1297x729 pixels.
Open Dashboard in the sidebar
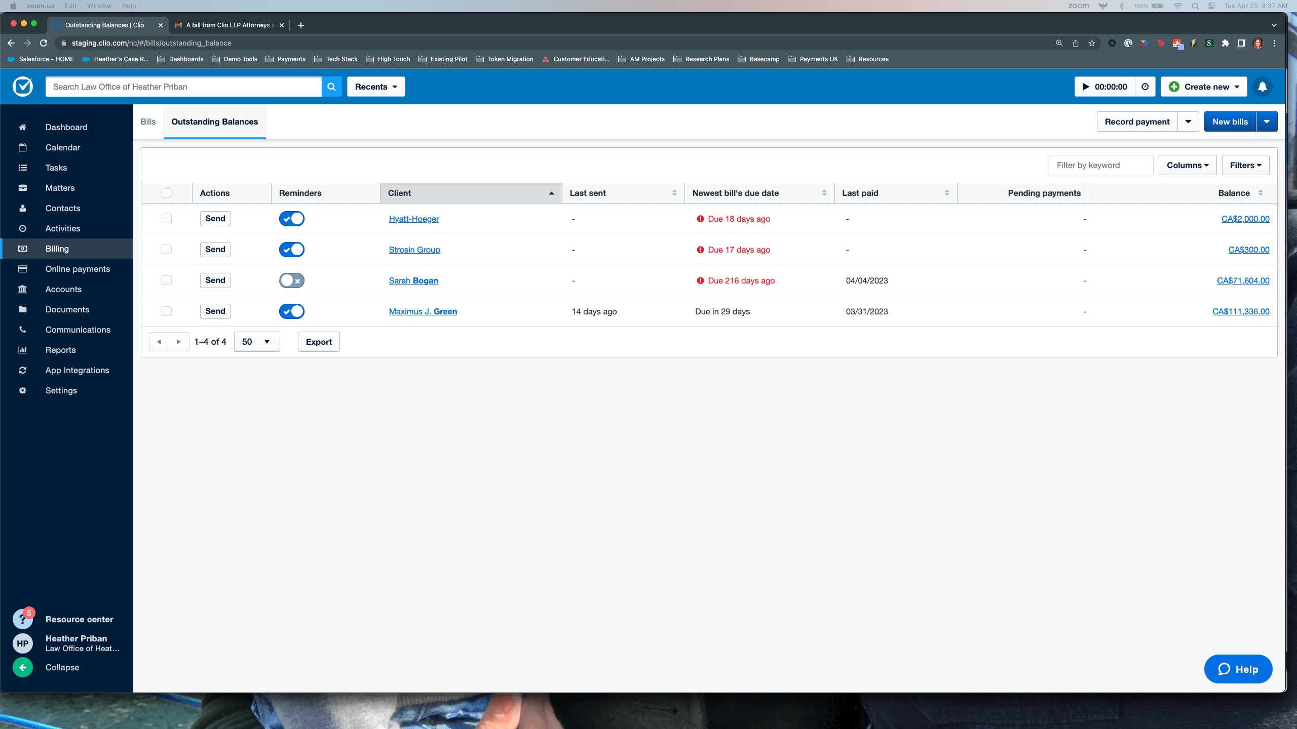point(66,127)
